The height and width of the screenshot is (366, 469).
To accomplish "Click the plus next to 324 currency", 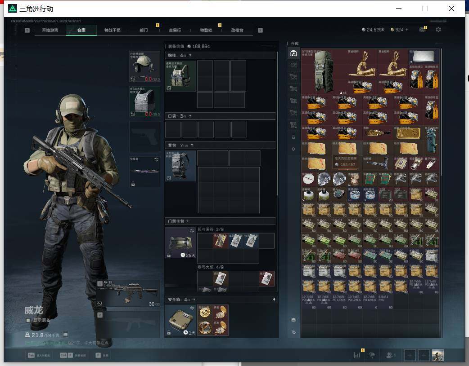I will click(x=406, y=30).
